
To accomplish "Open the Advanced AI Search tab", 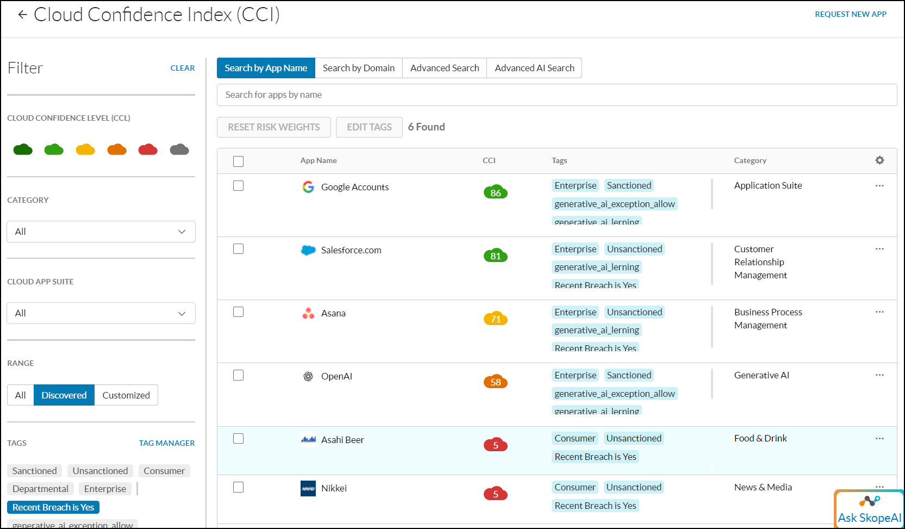I will coord(534,68).
